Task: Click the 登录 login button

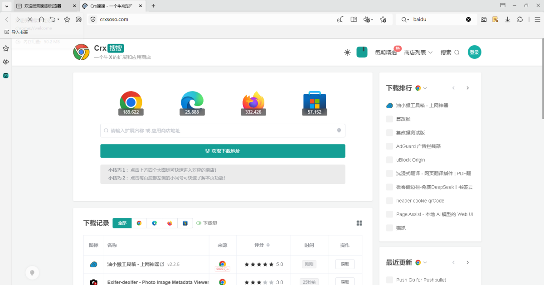Action: pyautogui.click(x=474, y=52)
